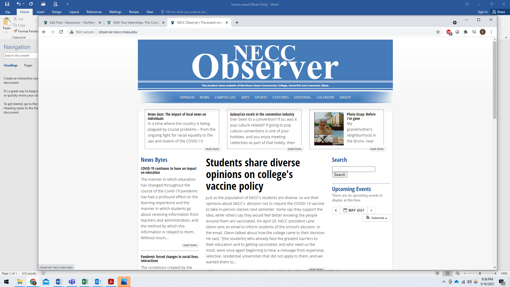Click the website Search text field
The image size is (510, 287).
pyautogui.click(x=354, y=169)
